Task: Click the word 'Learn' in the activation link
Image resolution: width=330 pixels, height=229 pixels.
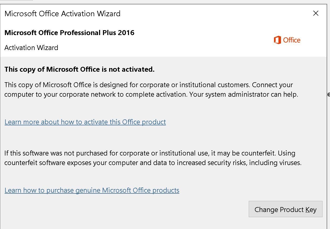Action: click(x=13, y=122)
